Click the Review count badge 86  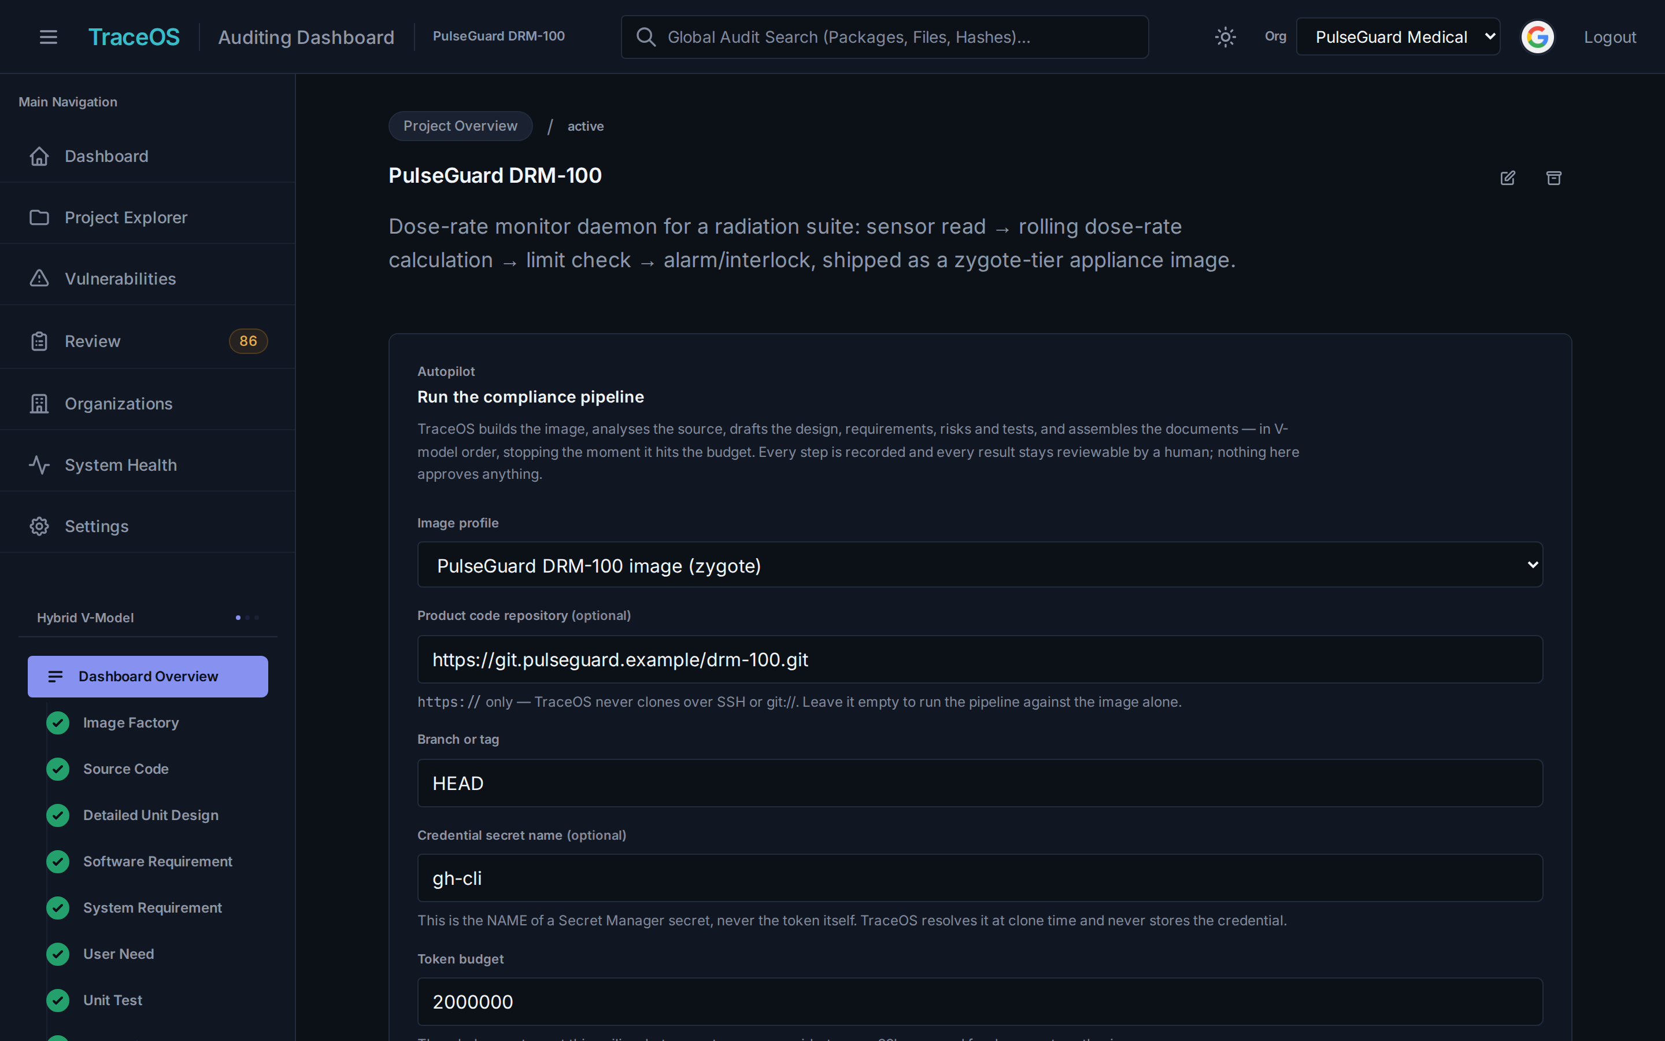click(x=249, y=341)
